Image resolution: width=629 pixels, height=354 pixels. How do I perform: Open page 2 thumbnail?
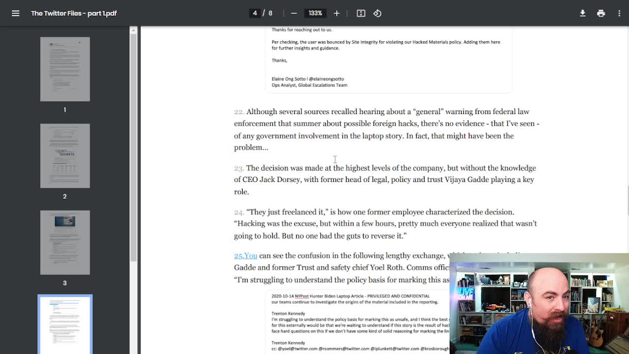click(x=65, y=156)
